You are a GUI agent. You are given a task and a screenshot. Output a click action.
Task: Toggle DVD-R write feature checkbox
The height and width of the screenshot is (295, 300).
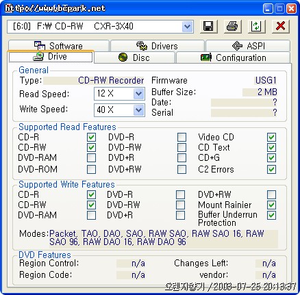click(180, 195)
